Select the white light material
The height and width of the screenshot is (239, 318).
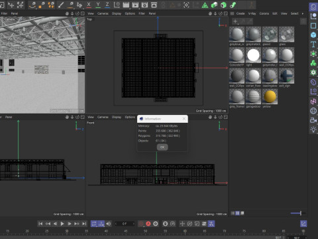tap(253, 55)
